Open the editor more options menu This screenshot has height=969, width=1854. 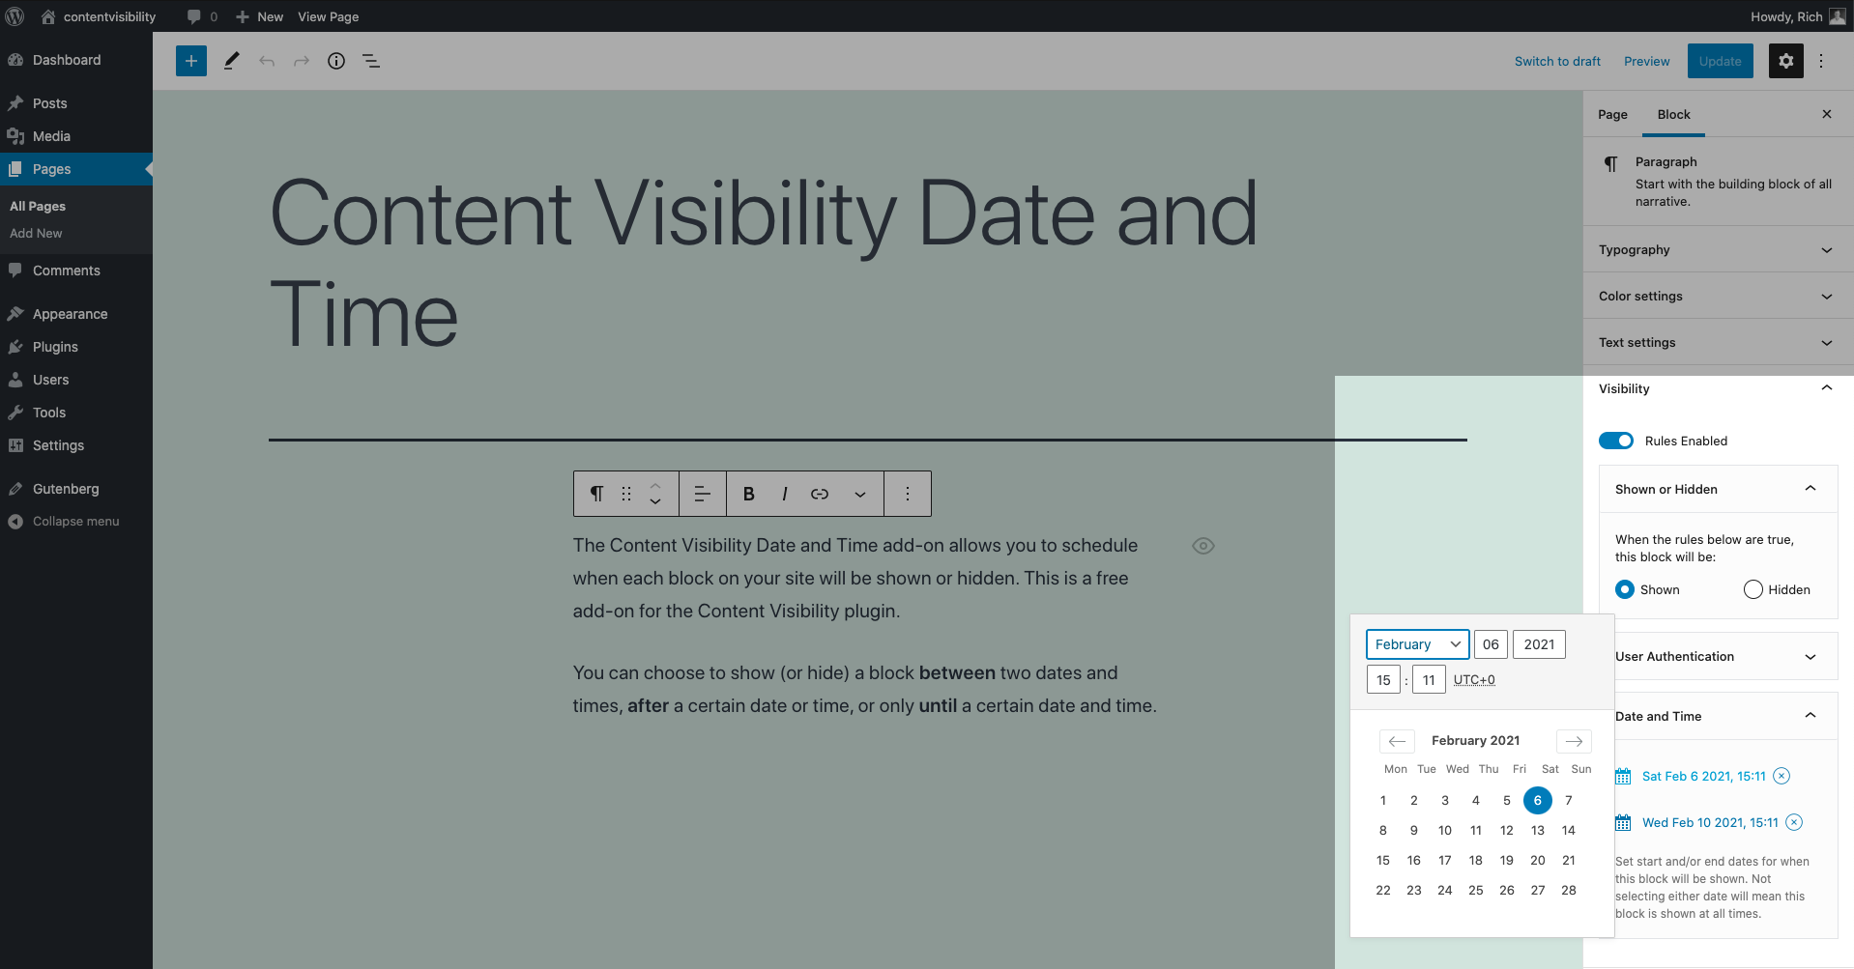[x=1821, y=61]
